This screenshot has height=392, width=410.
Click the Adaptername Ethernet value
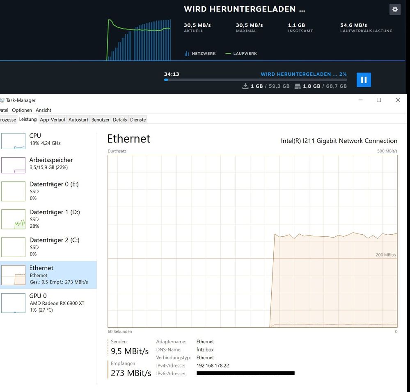coord(205,342)
